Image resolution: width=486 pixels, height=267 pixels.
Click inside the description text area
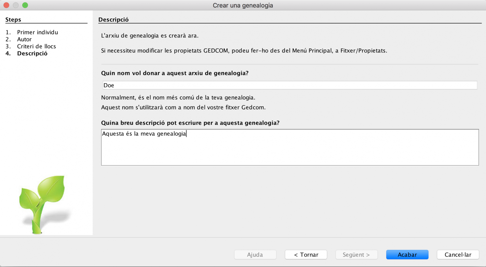pos(290,147)
